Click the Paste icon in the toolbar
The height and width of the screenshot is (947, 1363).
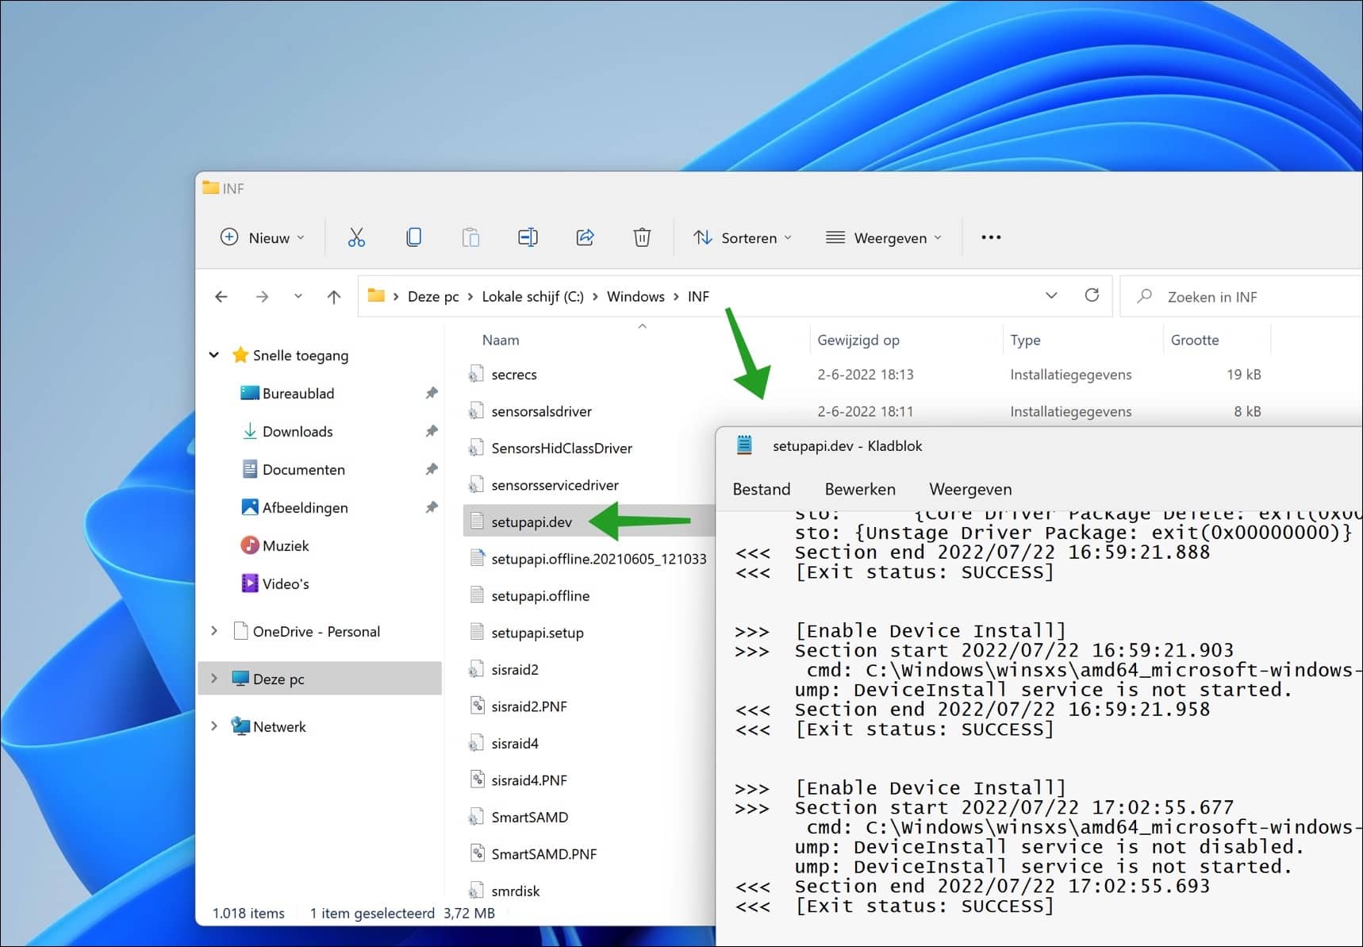(x=470, y=237)
